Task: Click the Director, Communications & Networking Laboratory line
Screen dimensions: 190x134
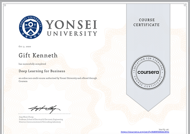Action: 40,122
